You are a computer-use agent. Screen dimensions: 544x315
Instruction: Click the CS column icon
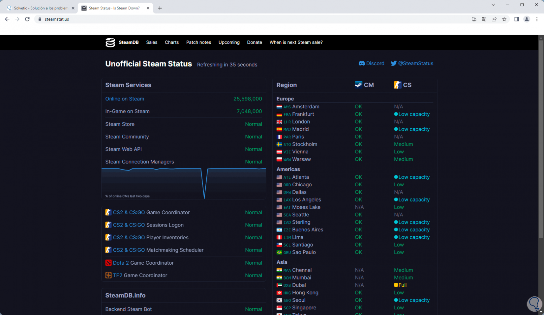click(398, 85)
